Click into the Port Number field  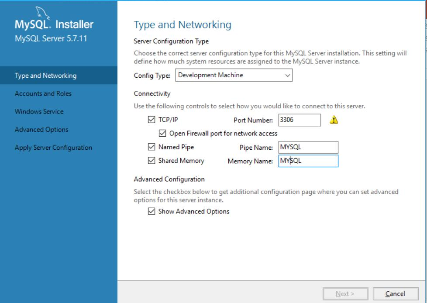pos(300,120)
